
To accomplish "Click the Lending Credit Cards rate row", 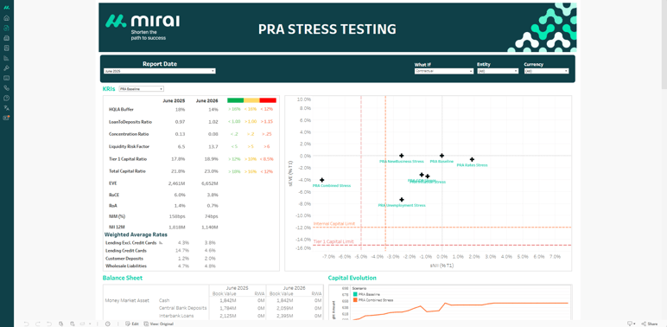I will [x=161, y=250].
